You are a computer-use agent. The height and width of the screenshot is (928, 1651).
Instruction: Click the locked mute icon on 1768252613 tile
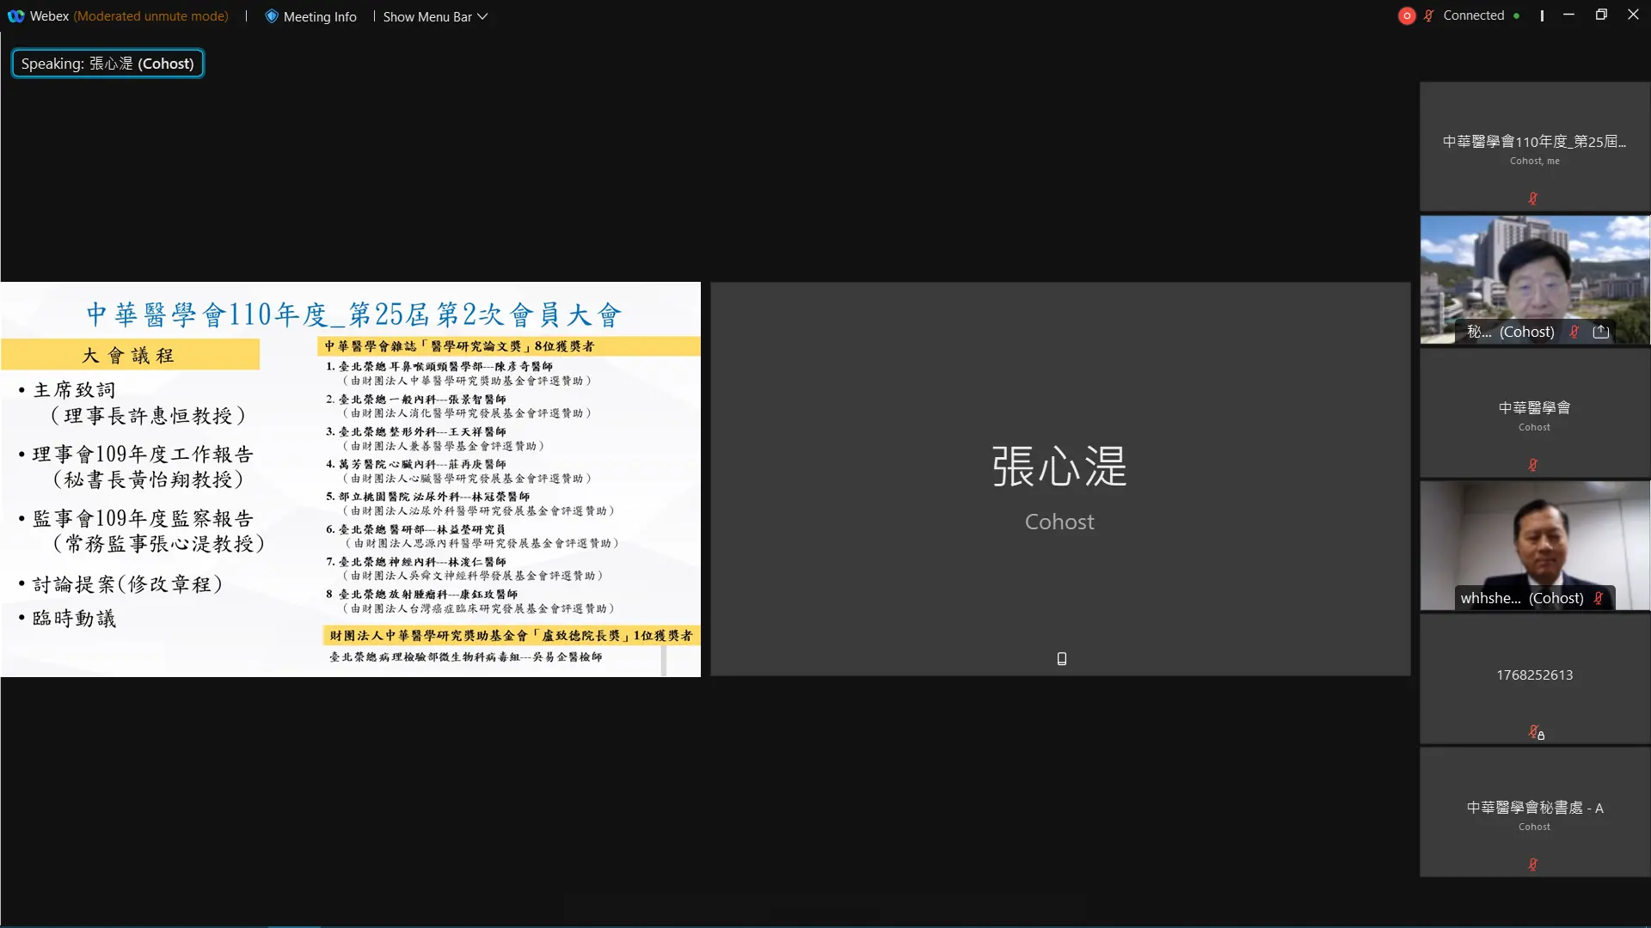click(x=1536, y=732)
